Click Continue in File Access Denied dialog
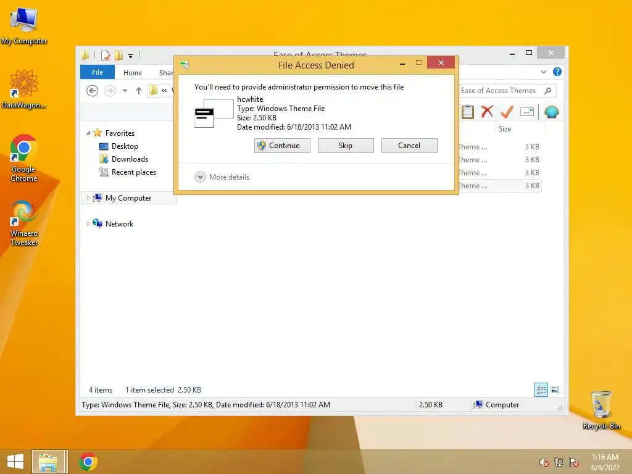 point(282,146)
